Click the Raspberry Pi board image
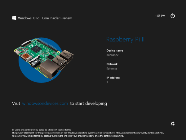Viewport: 186px width, 140px height. point(44,59)
